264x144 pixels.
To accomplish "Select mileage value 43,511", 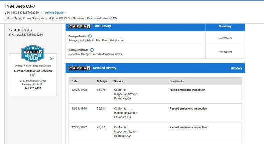I will [101, 127].
